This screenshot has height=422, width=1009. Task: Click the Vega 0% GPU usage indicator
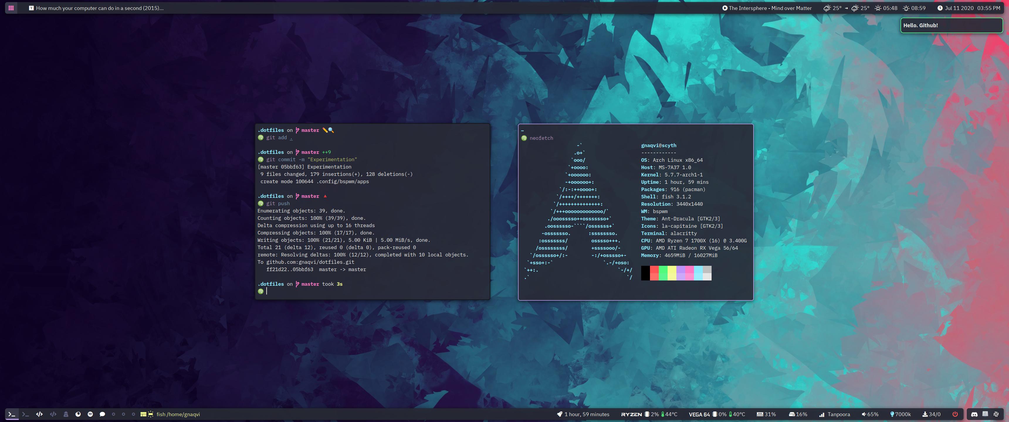click(719, 414)
